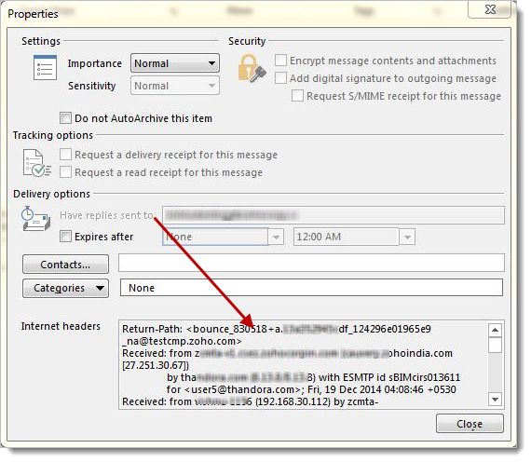Click the Internet headers scrollbar thumb
This screenshot has height=462, width=531.
[495, 345]
